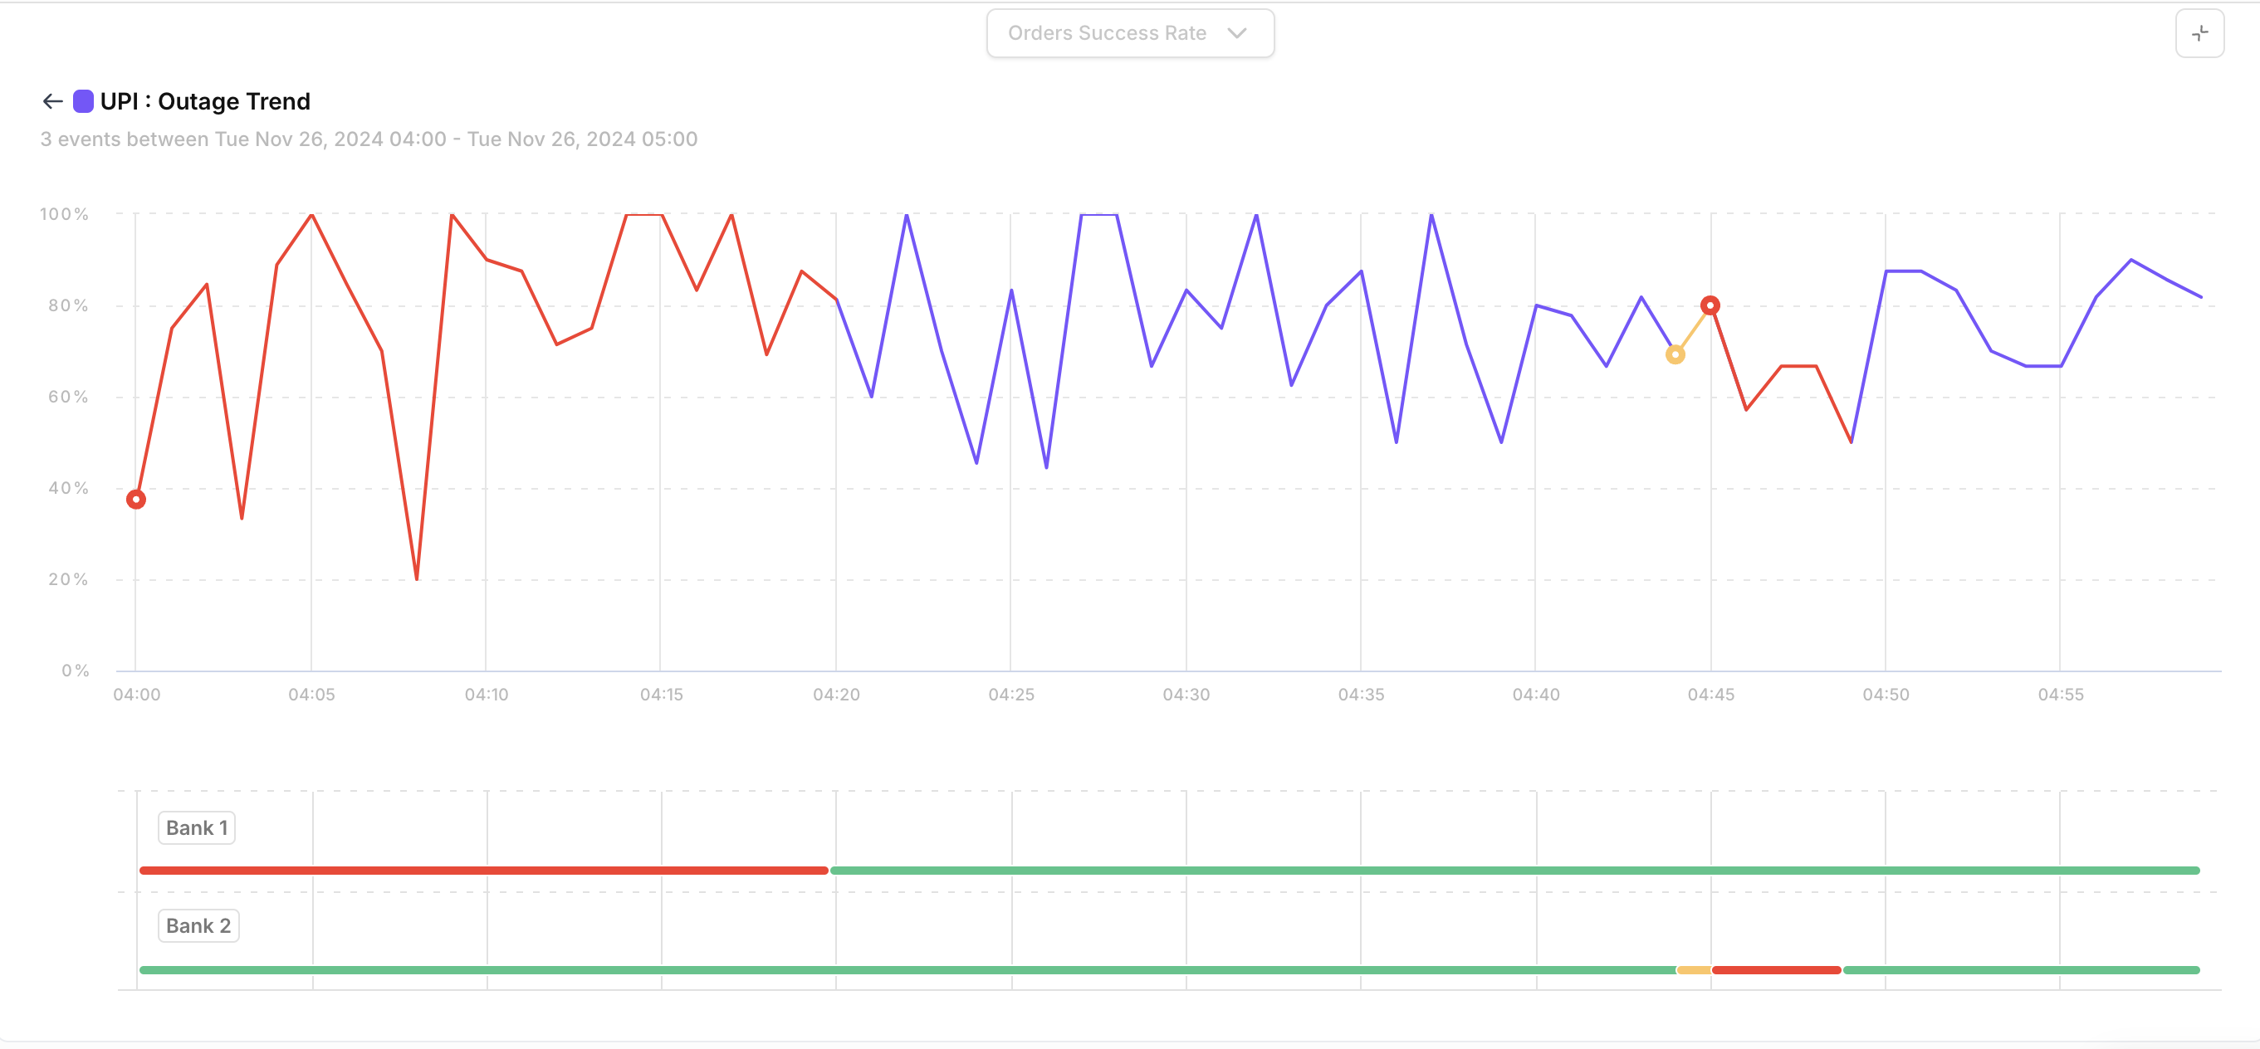This screenshot has height=1049, width=2260.
Task: Click the 04:30 x-axis time label
Action: pyautogui.click(x=1186, y=694)
